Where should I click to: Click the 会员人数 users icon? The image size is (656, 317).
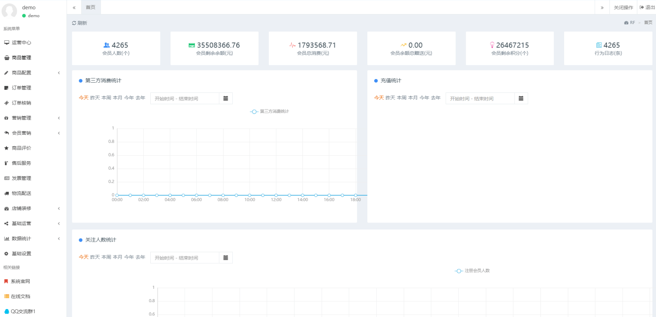(x=107, y=45)
